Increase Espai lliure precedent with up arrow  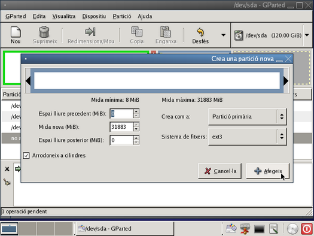(136, 111)
